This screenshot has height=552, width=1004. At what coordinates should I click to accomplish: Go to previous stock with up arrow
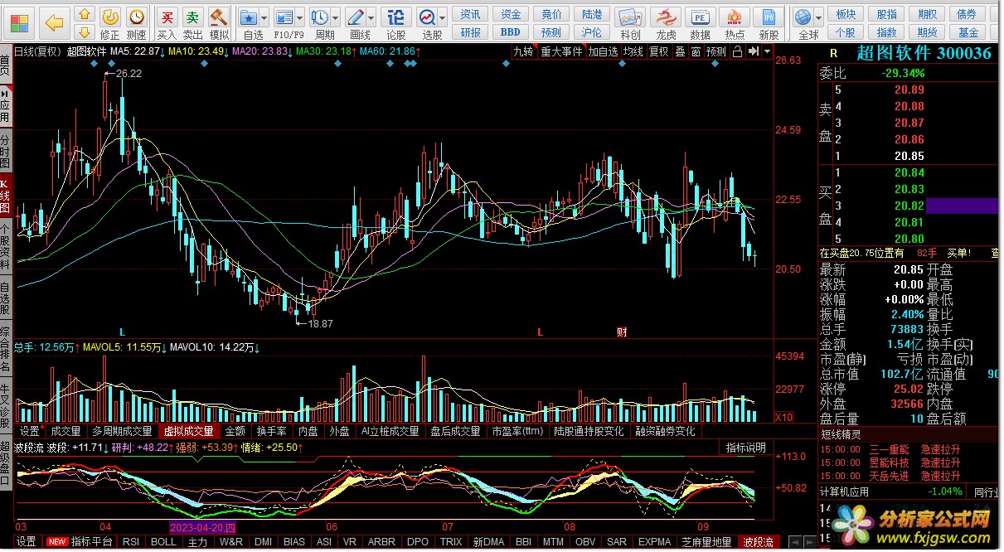coord(84,14)
